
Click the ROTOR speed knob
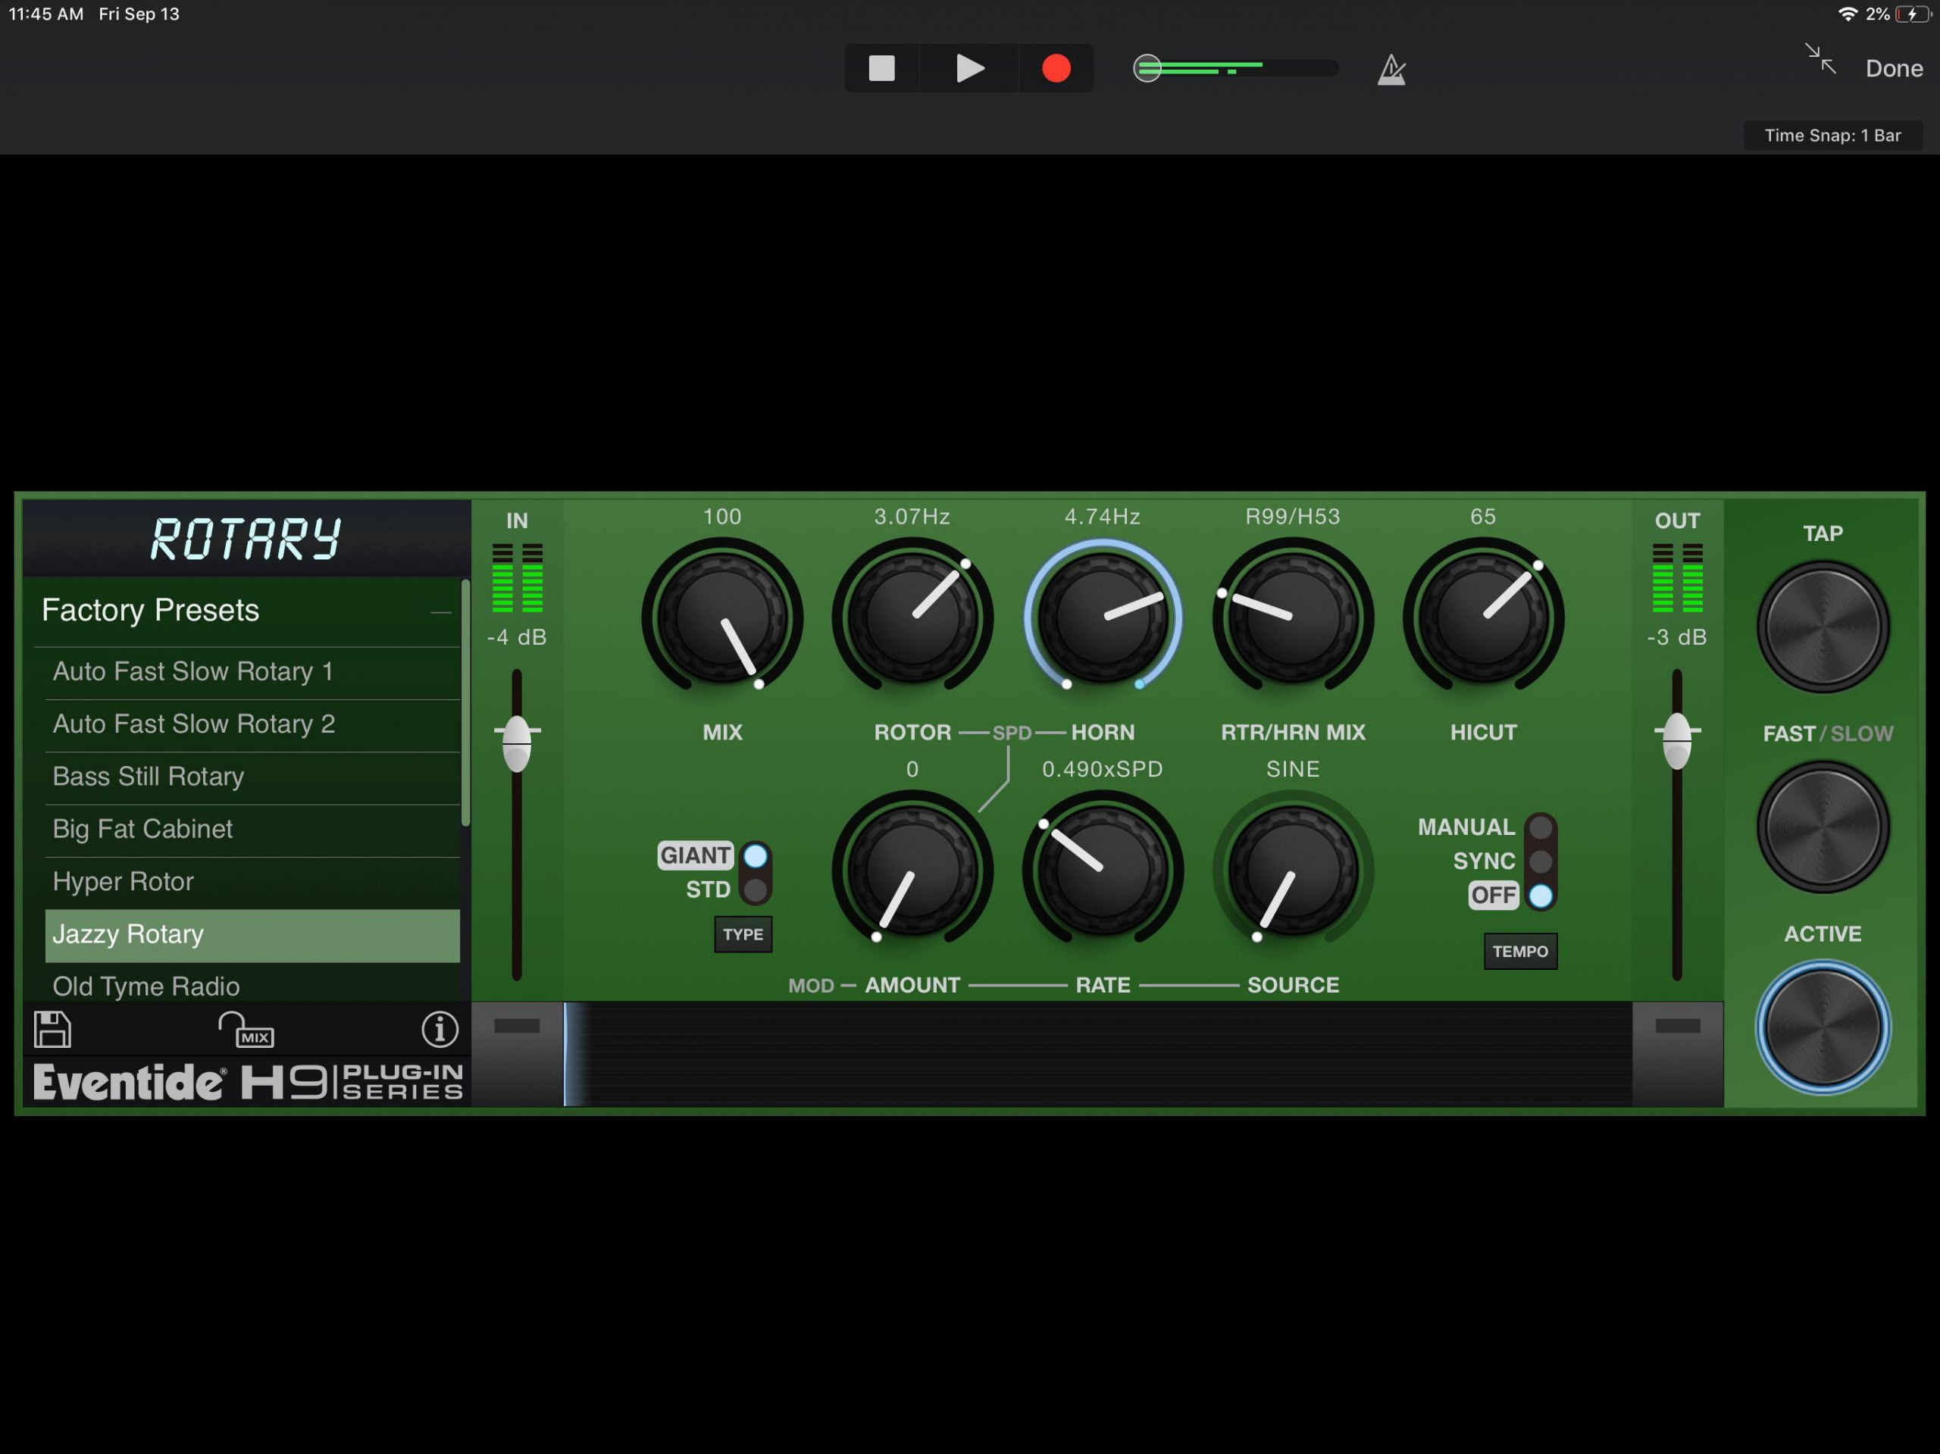912,618
